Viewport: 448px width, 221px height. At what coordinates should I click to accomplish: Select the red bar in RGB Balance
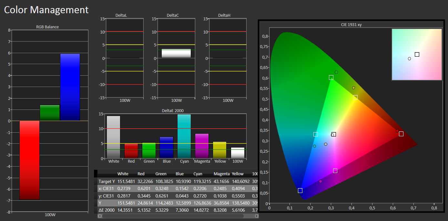tap(30, 160)
